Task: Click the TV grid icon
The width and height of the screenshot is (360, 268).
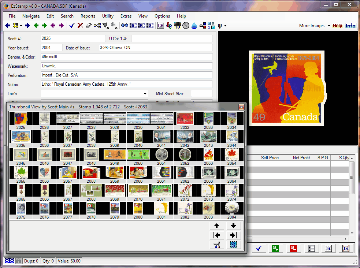Action: (178, 26)
